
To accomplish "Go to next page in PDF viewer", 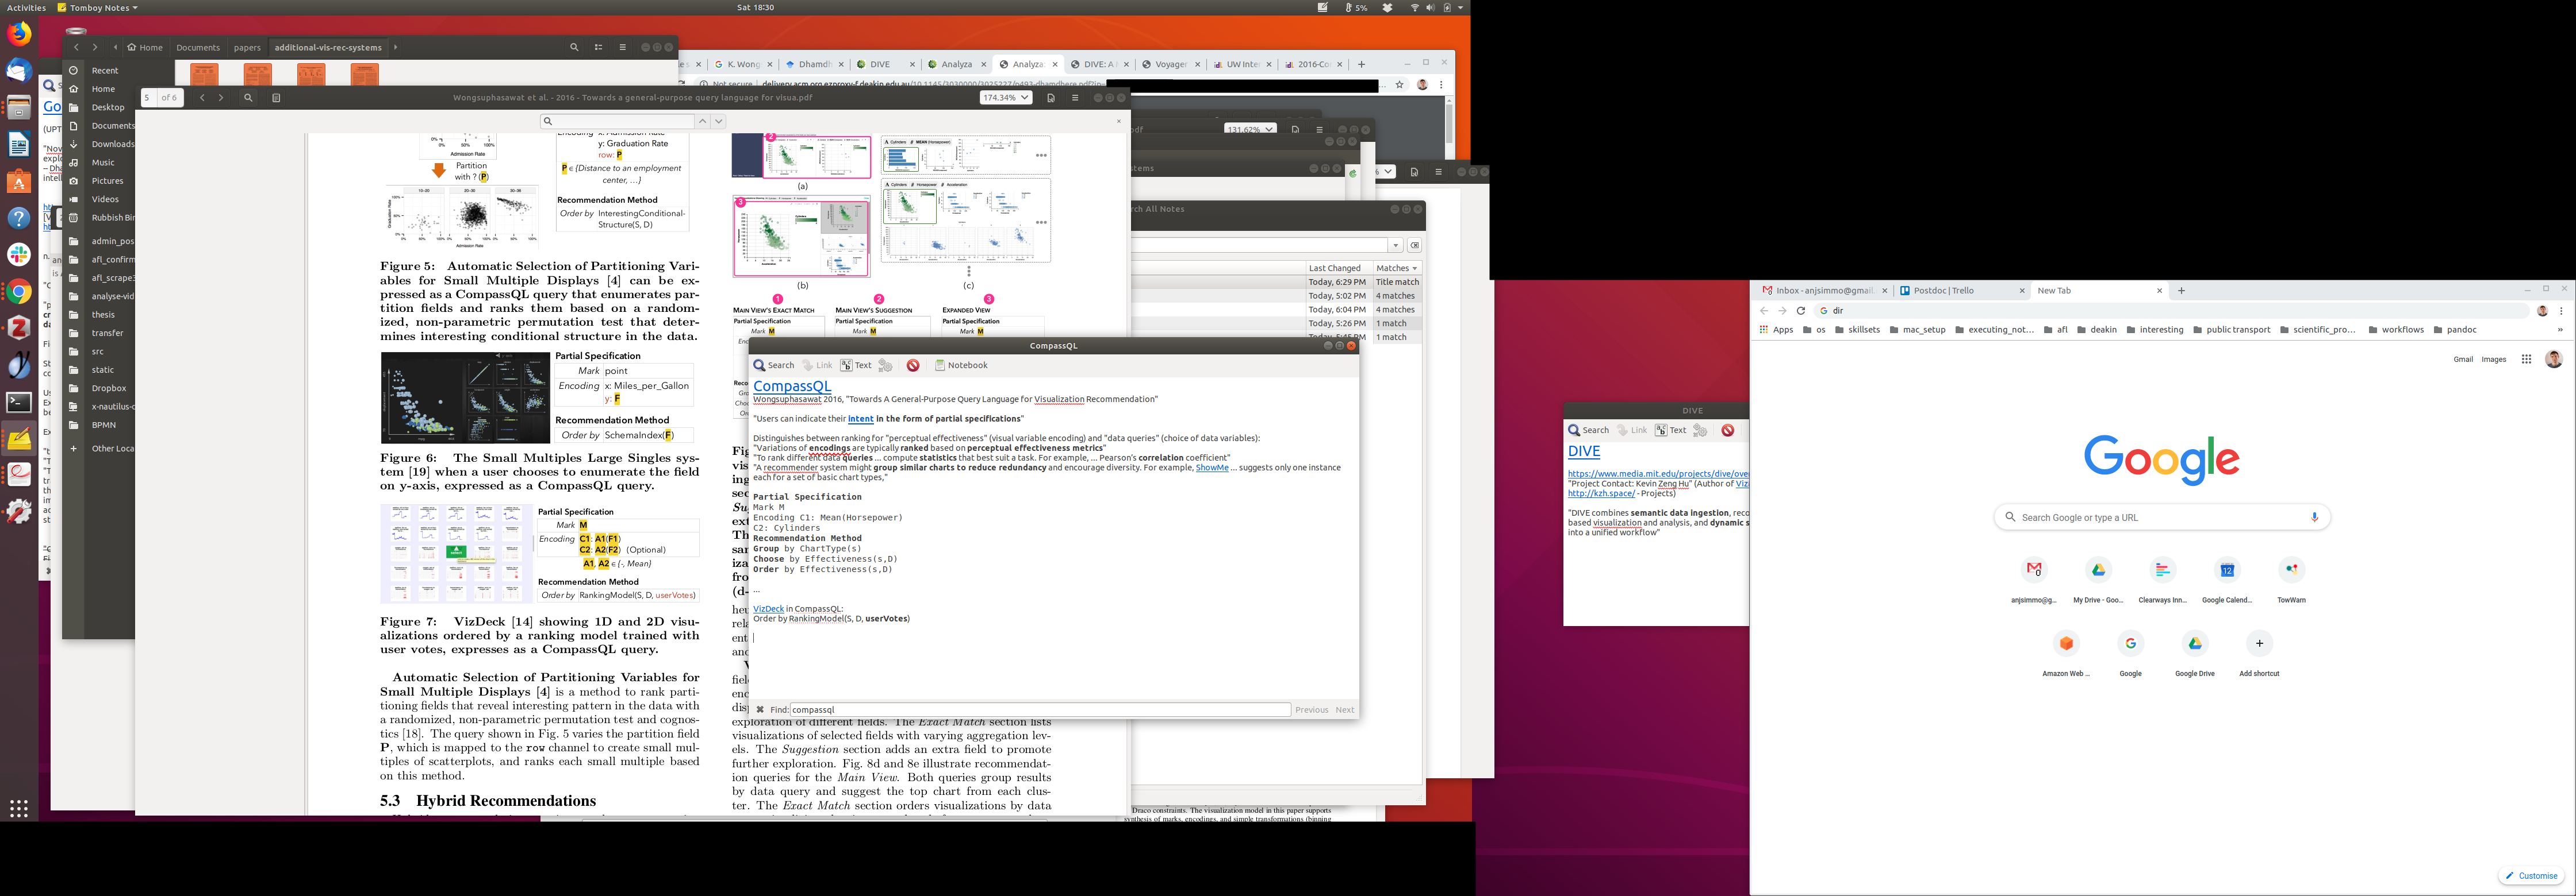I will tap(221, 98).
